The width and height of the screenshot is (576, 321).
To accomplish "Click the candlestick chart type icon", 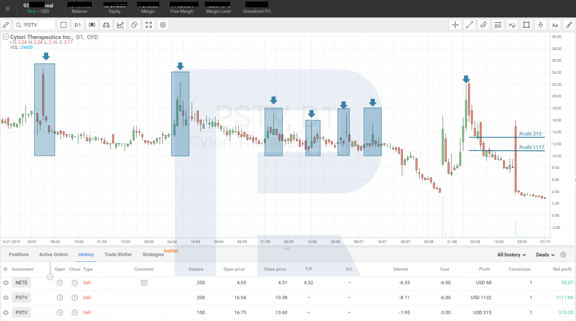I will coord(92,25).
